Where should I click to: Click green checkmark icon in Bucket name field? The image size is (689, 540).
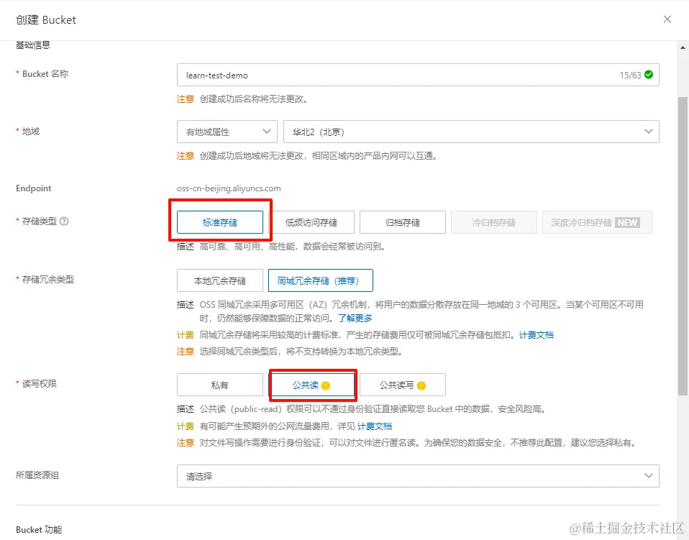coord(649,75)
